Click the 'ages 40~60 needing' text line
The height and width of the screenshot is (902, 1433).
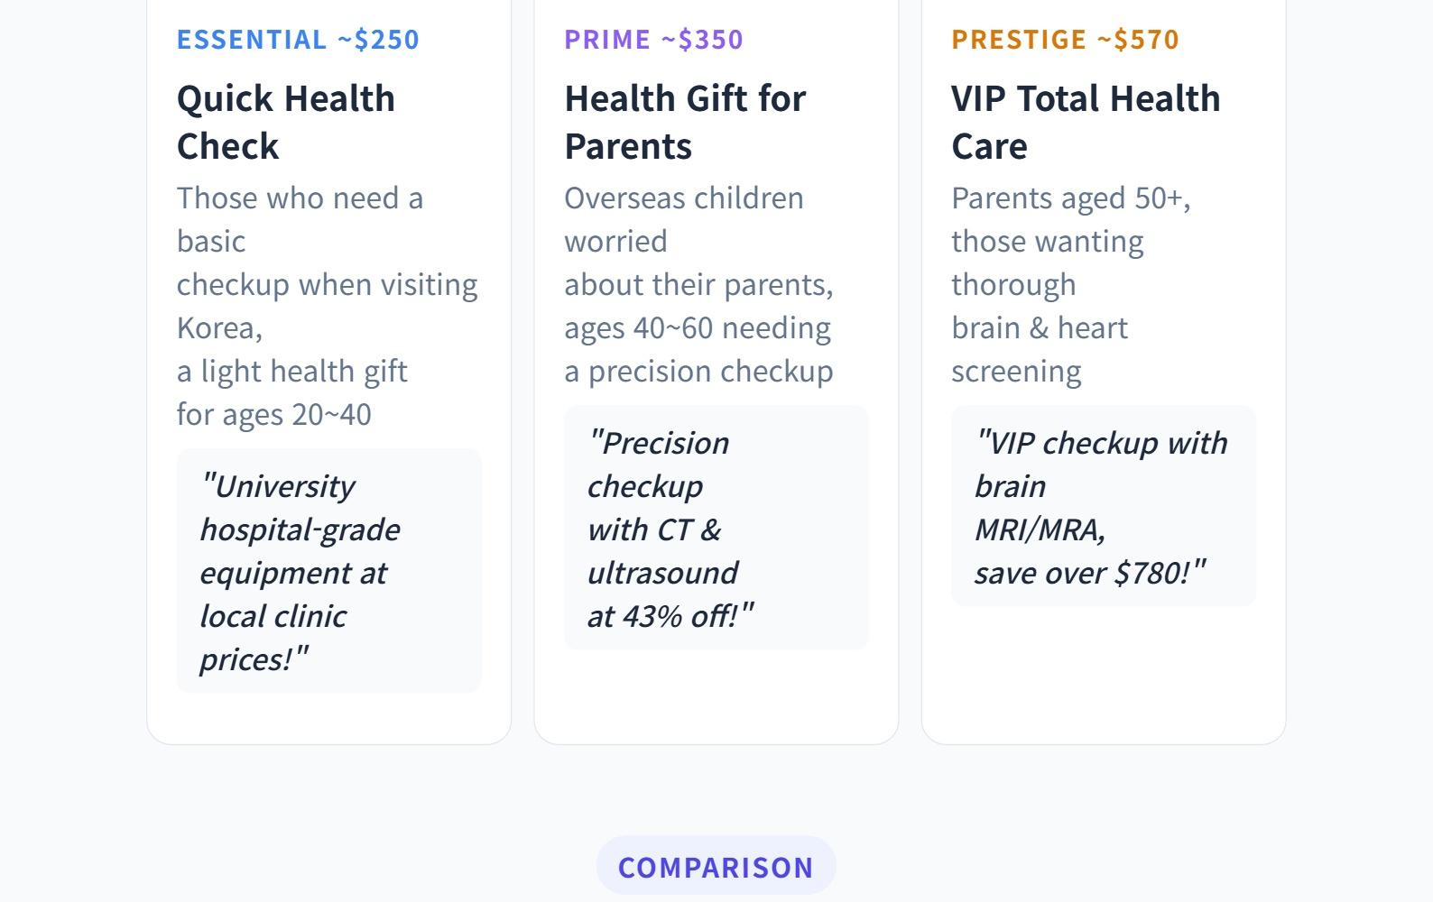coord(697,328)
